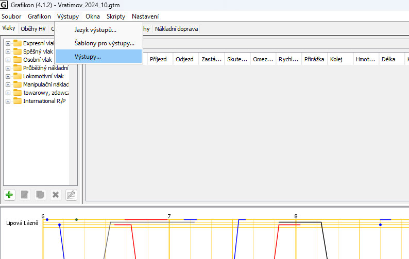This screenshot has height=259, width=409.
Task: Click the delete train X icon
Action: [x=56, y=195]
